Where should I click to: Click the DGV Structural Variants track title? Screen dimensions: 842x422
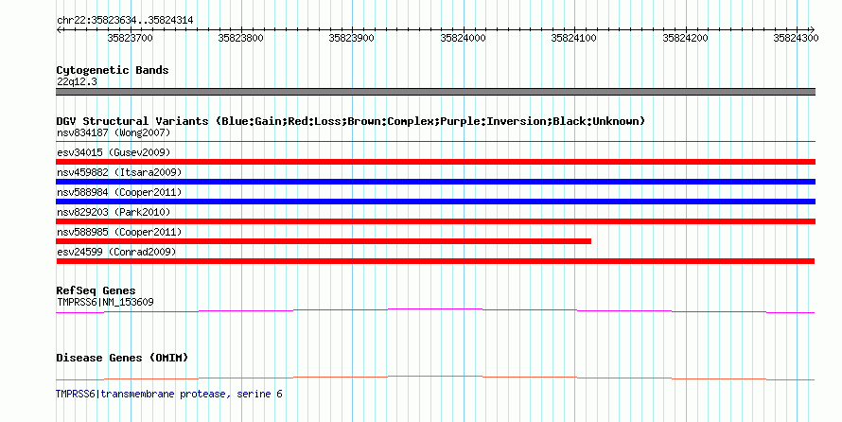point(351,121)
